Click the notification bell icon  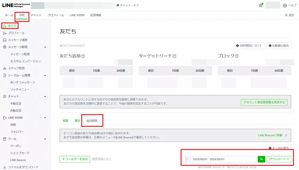click(x=260, y=5)
